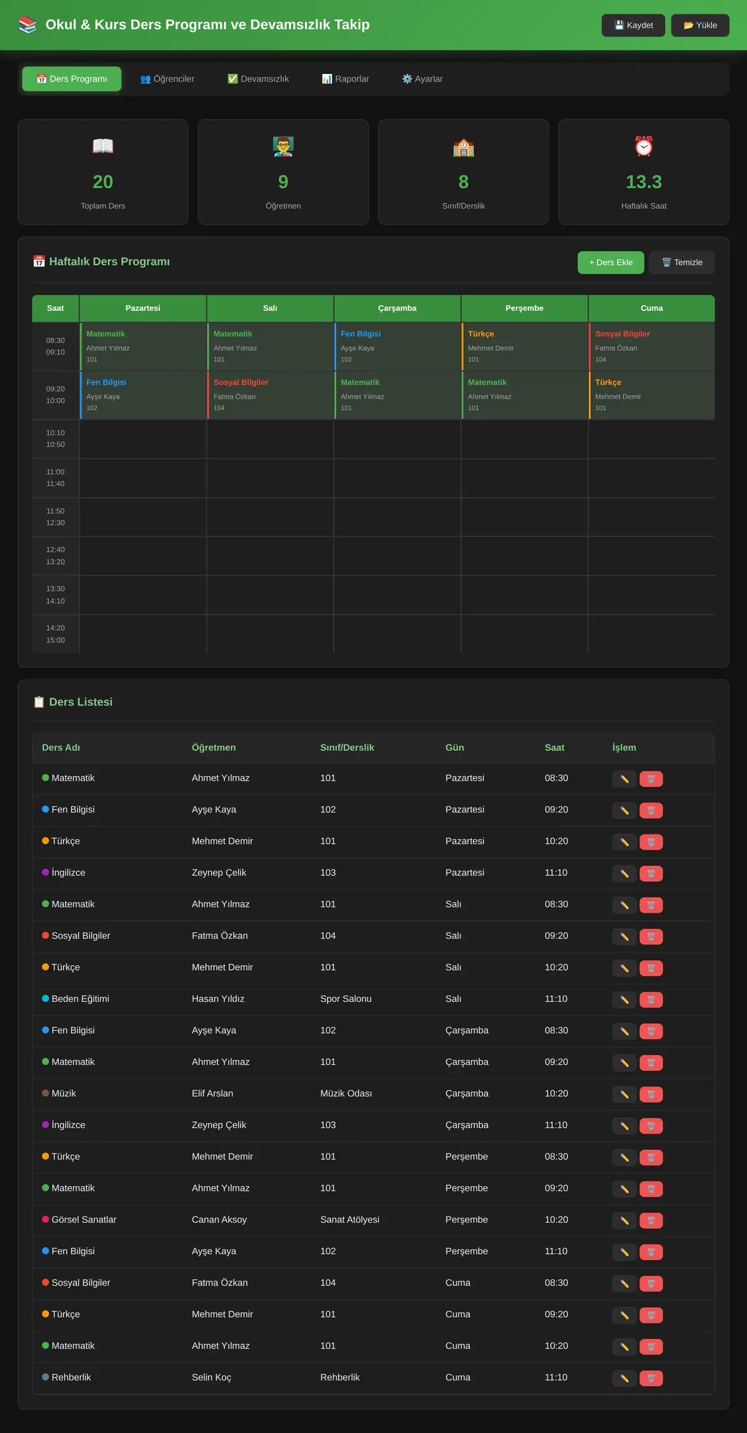Delete Türkçe lesson on Pazartesi at 10:20
Viewport: 747px width, 1433px height.
click(x=651, y=842)
